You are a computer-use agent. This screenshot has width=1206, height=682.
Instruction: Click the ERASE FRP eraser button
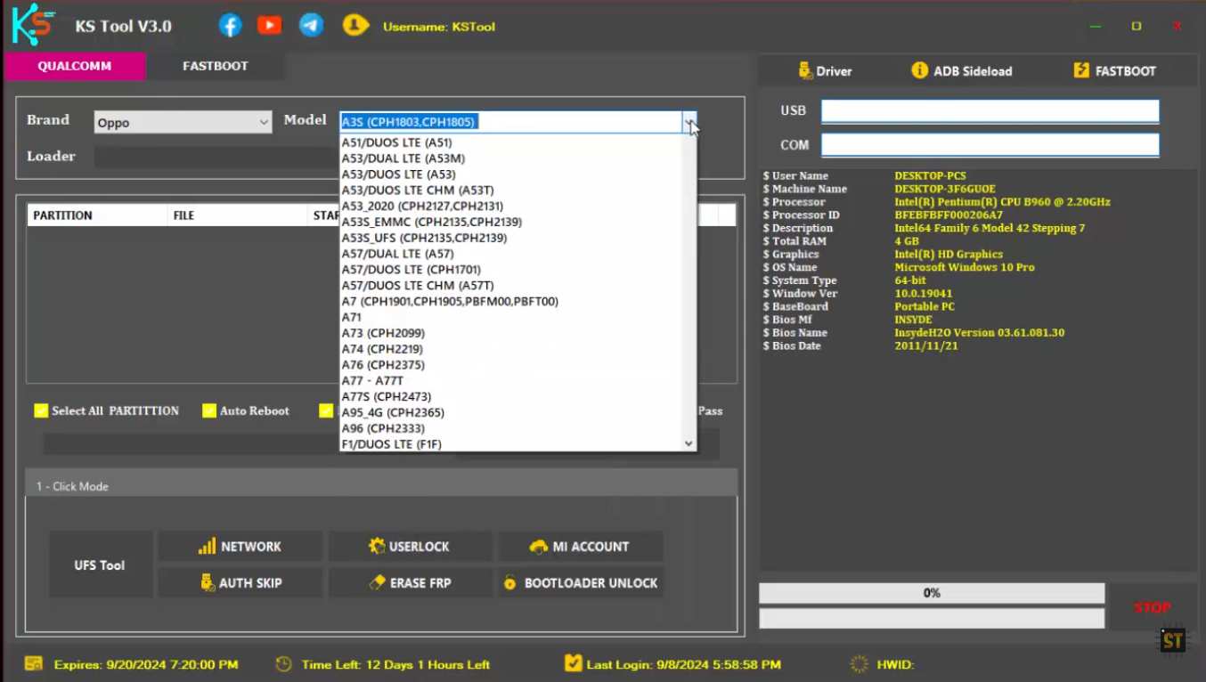[410, 583]
